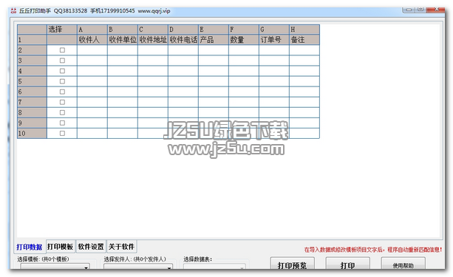The image size is (453, 277).
Task: Select column D header
Action: (183, 30)
